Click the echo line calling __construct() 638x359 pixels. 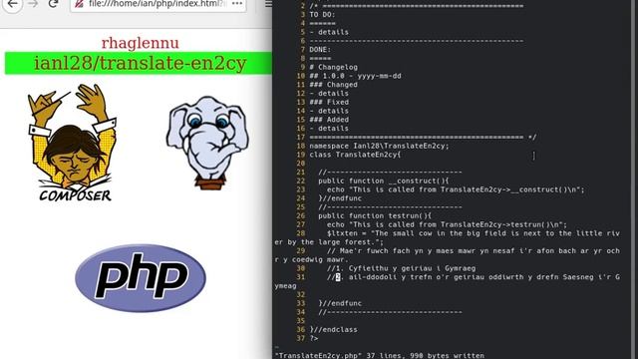pyautogui.click(x=456, y=189)
